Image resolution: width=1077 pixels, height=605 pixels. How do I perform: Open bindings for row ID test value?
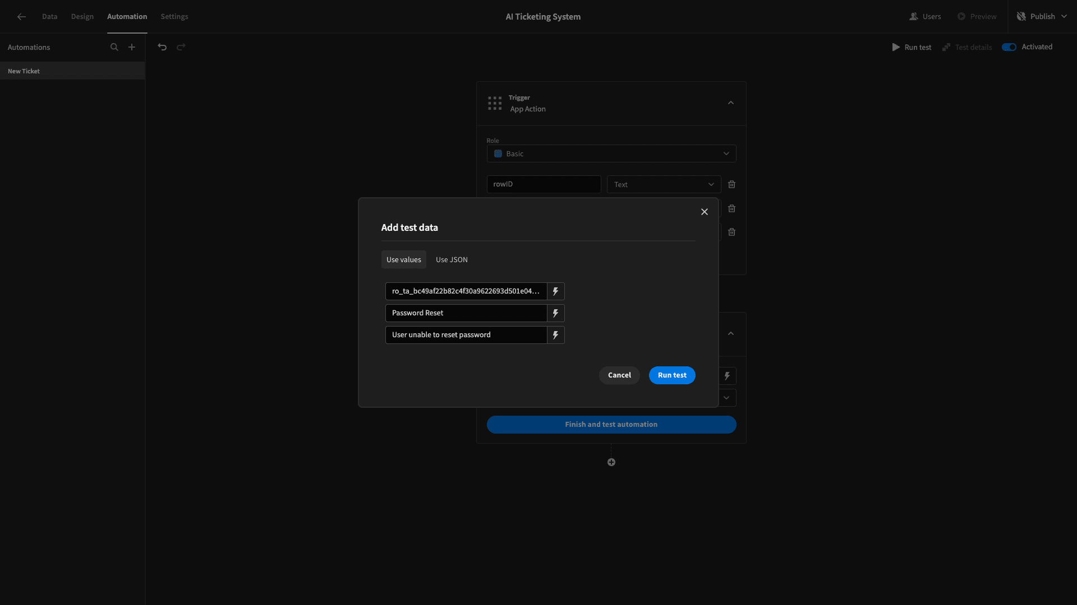(555, 291)
